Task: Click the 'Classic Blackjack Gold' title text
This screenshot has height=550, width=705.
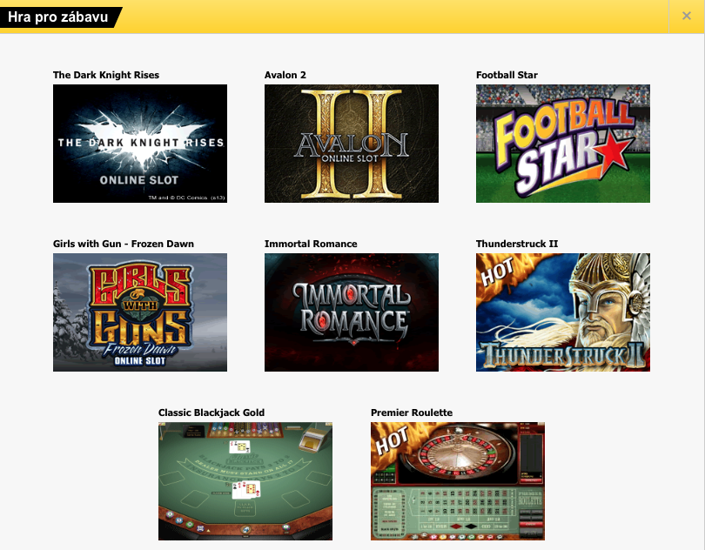Action: tap(211, 412)
